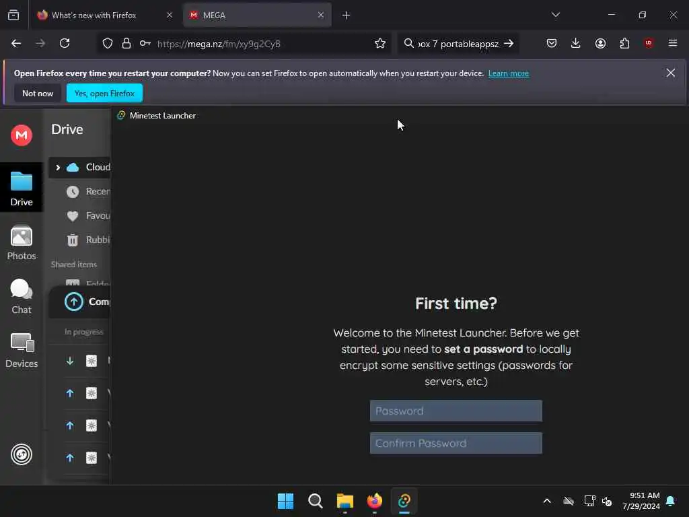Open a new browser tab
Screen dimensions: 689x517
tap(346, 15)
